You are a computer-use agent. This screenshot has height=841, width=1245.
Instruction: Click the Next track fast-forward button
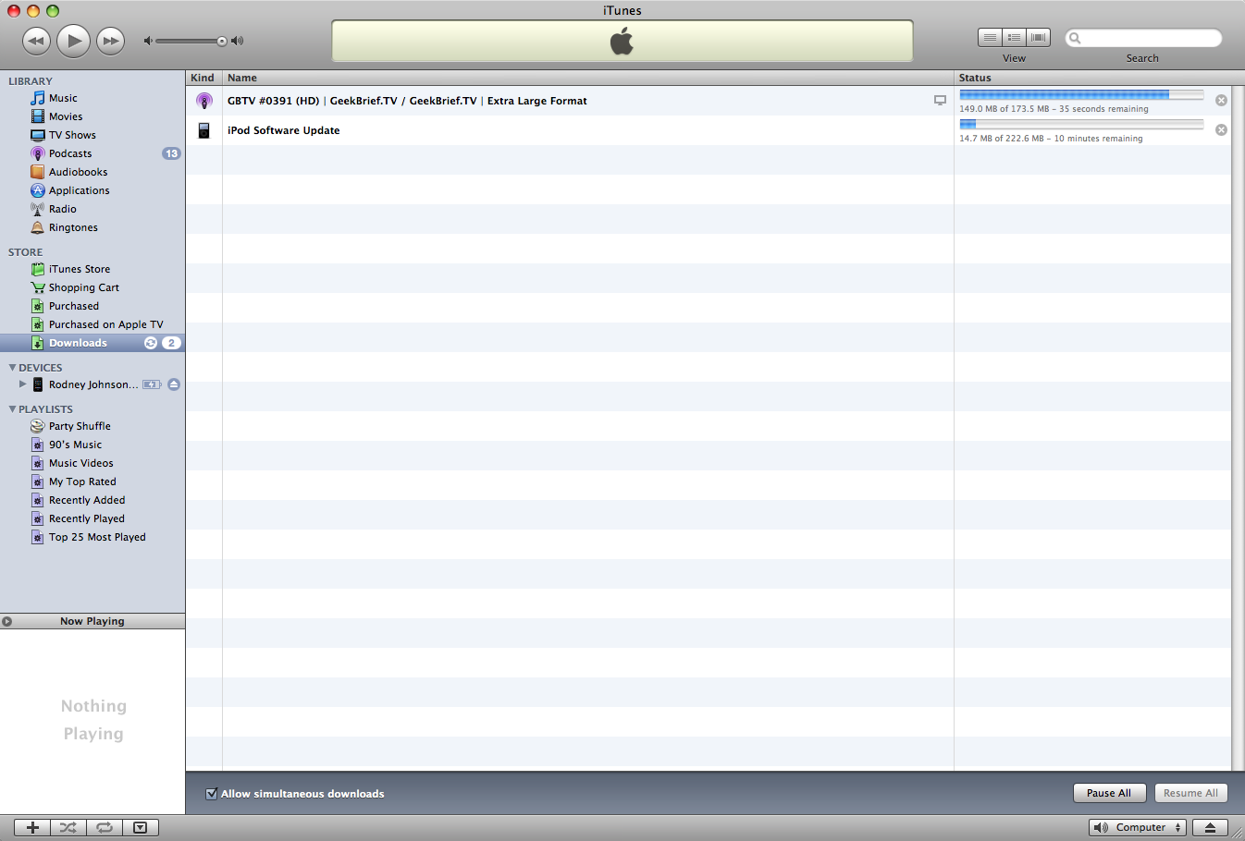[x=110, y=41]
